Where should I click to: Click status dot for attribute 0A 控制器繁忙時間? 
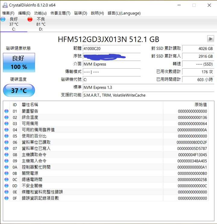click(6, 167)
